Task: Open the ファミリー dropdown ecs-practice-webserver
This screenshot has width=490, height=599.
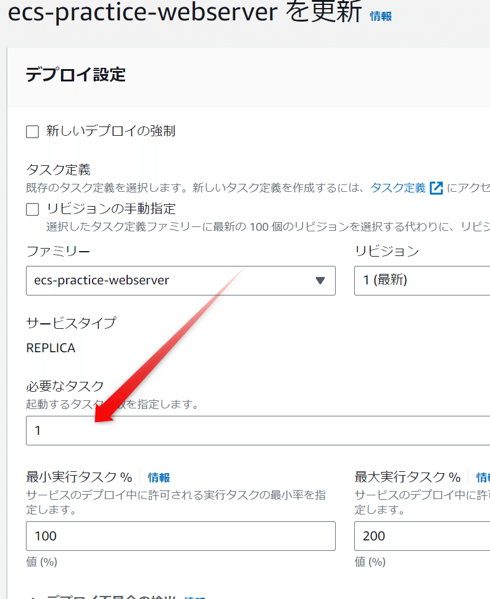Action: [x=181, y=281]
